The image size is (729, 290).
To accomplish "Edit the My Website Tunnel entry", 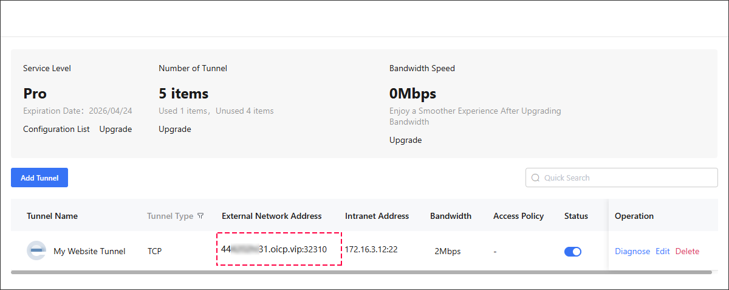I will coord(663,251).
